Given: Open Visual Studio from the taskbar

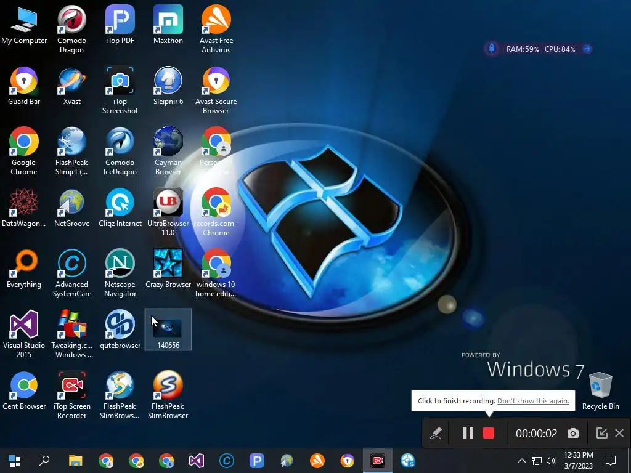Looking at the screenshot, I should [197, 461].
